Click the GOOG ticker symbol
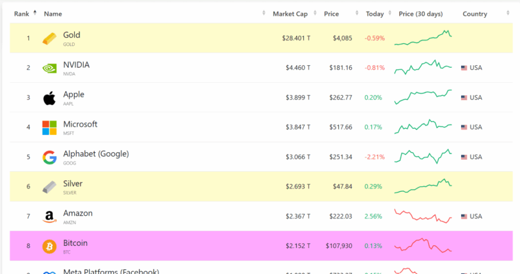This screenshot has height=274, width=520. click(70, 163)
